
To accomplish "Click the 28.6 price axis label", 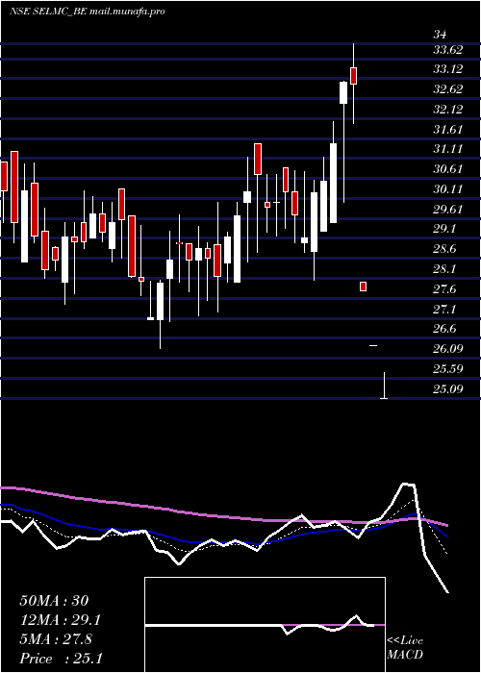I will 444,249.
